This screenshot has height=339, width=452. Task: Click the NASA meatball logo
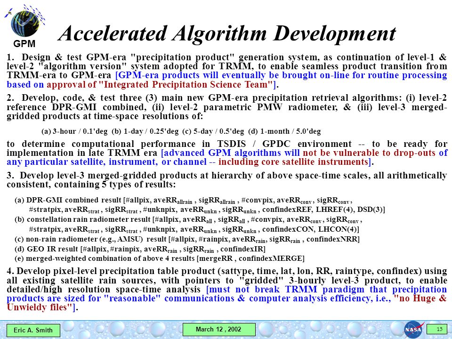tap(414, 329)
